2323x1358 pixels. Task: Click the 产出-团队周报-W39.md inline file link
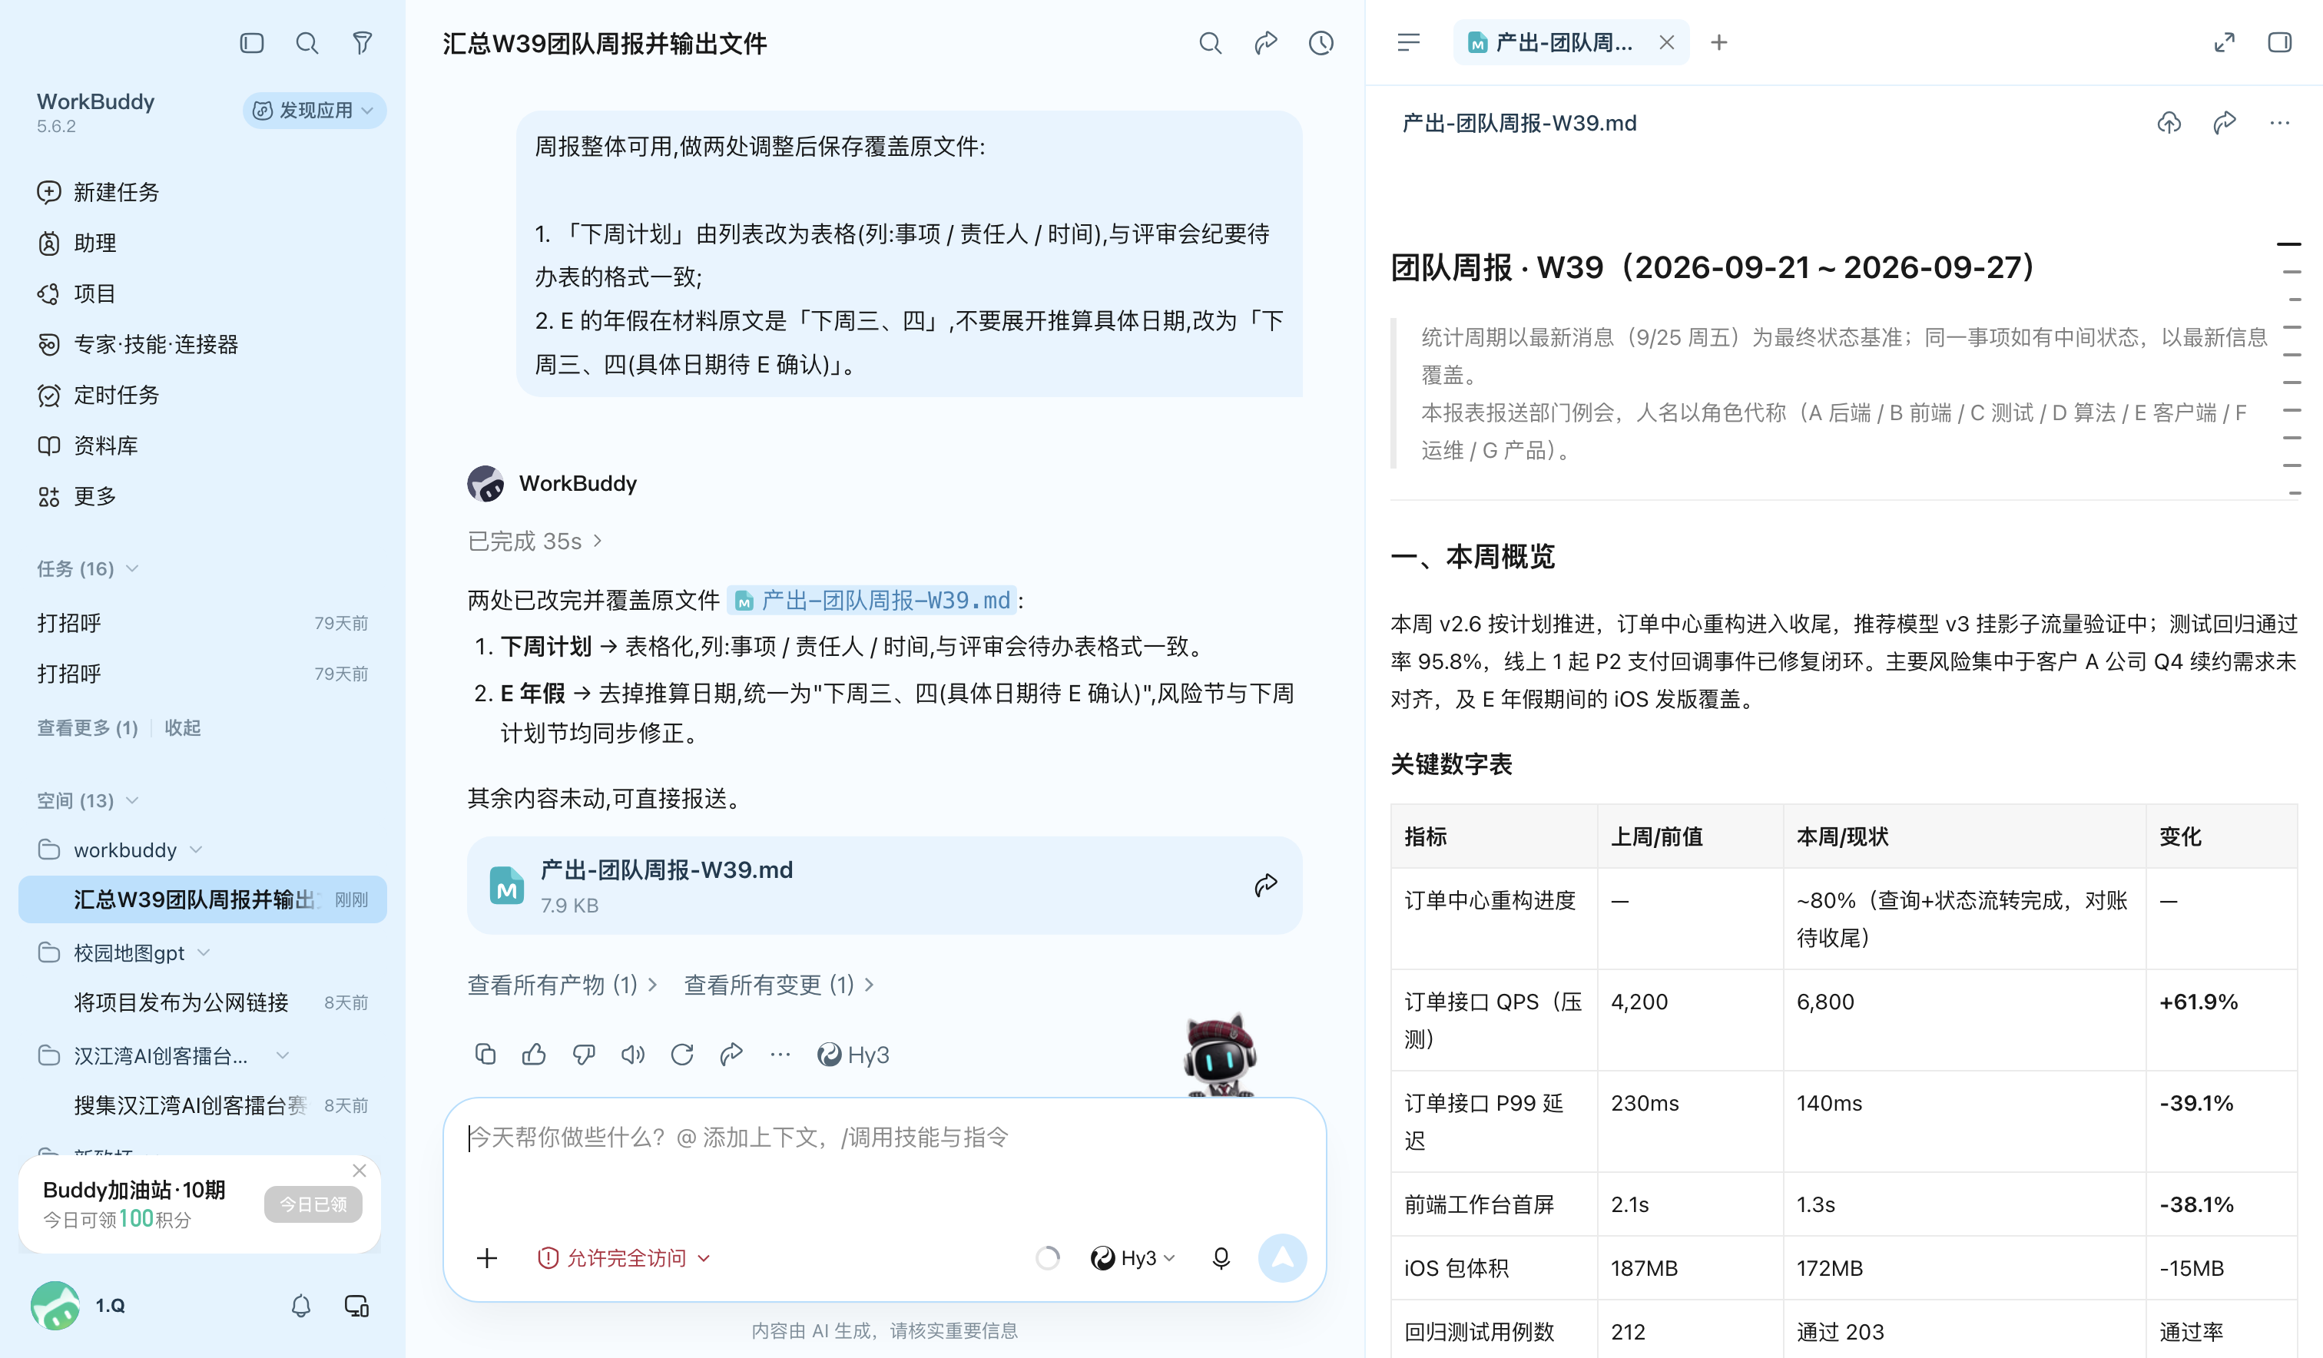[x=872, y=600]
